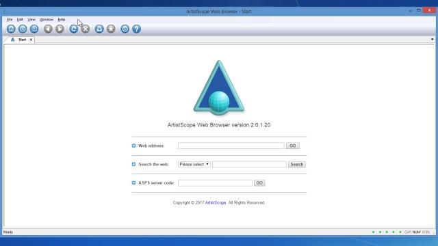Follow the ArtistScope copyright link

pos(216,203)
